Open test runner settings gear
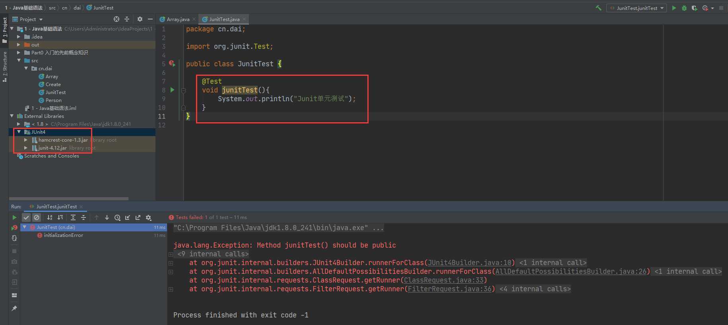This screenshot has height=325, width=728. (x=149, y=217)
